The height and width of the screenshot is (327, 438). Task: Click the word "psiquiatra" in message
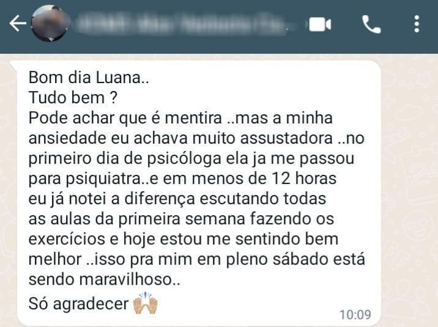103,179
